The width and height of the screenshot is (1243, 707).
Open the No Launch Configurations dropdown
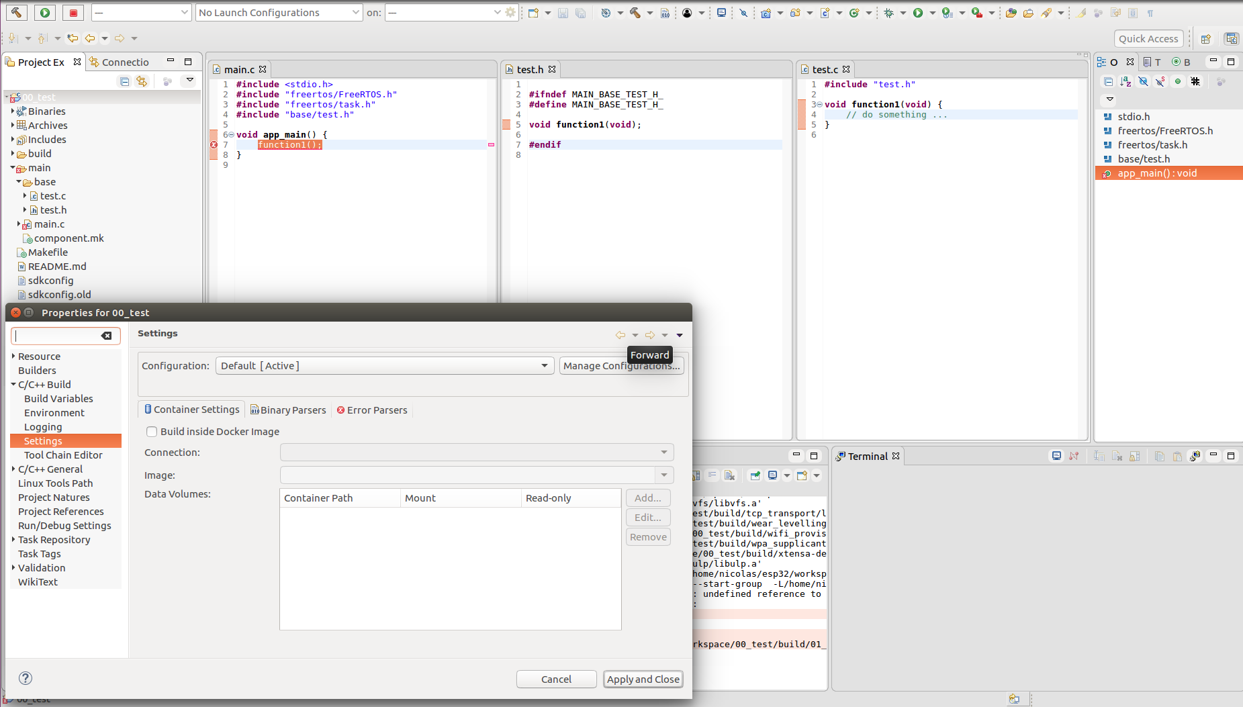click(279, 13)
